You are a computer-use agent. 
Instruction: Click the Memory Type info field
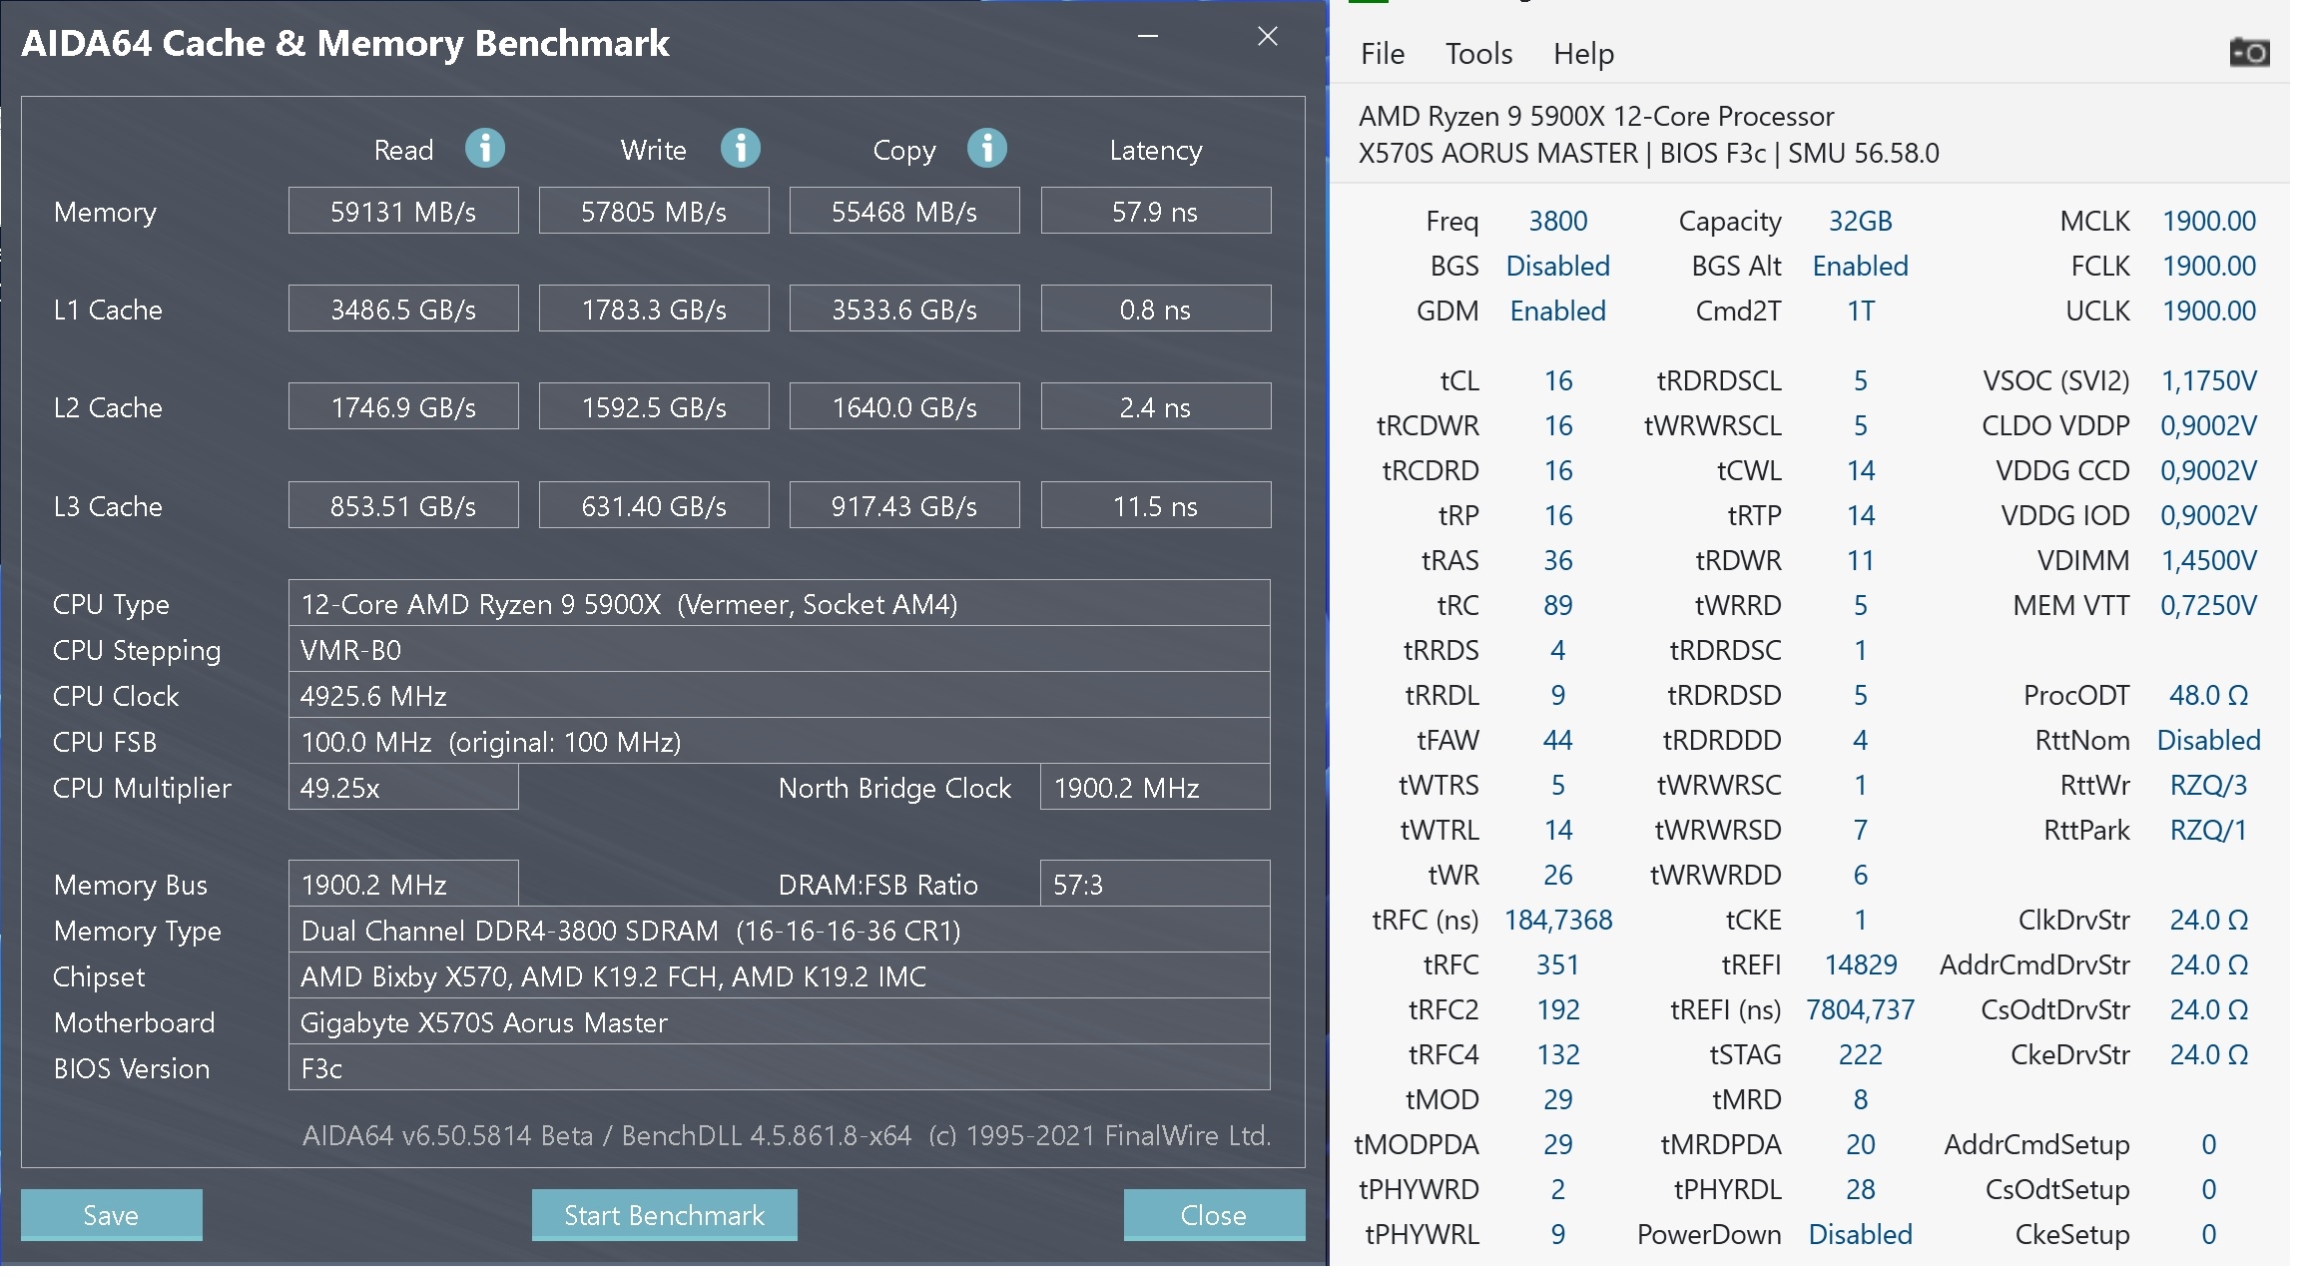(779, 931)
